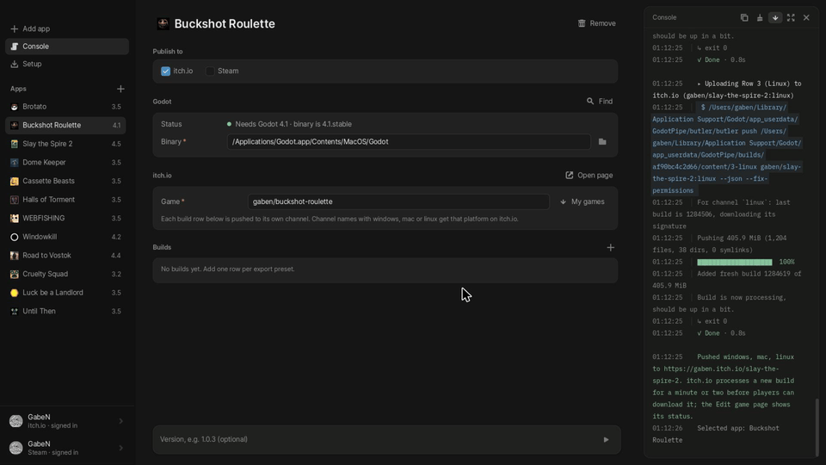This screenshot has height=465, width=826.
Task: Click the copy console output icon
Action: 743,17
